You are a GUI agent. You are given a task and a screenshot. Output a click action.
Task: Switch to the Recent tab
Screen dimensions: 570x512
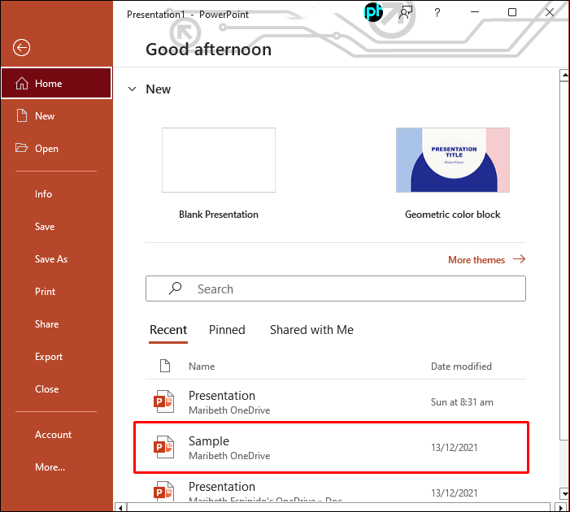click(x=168, y=330)
